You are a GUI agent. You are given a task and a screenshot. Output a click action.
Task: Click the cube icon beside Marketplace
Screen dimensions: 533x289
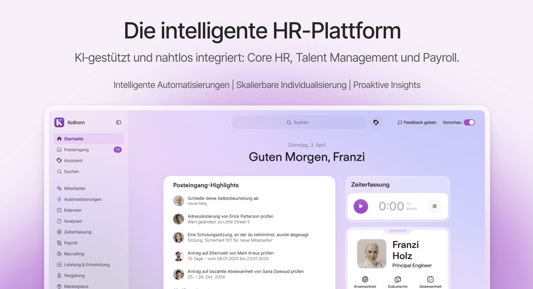[x=59, y=286]
